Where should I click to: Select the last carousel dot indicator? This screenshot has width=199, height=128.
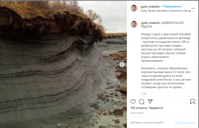[67, 125]
